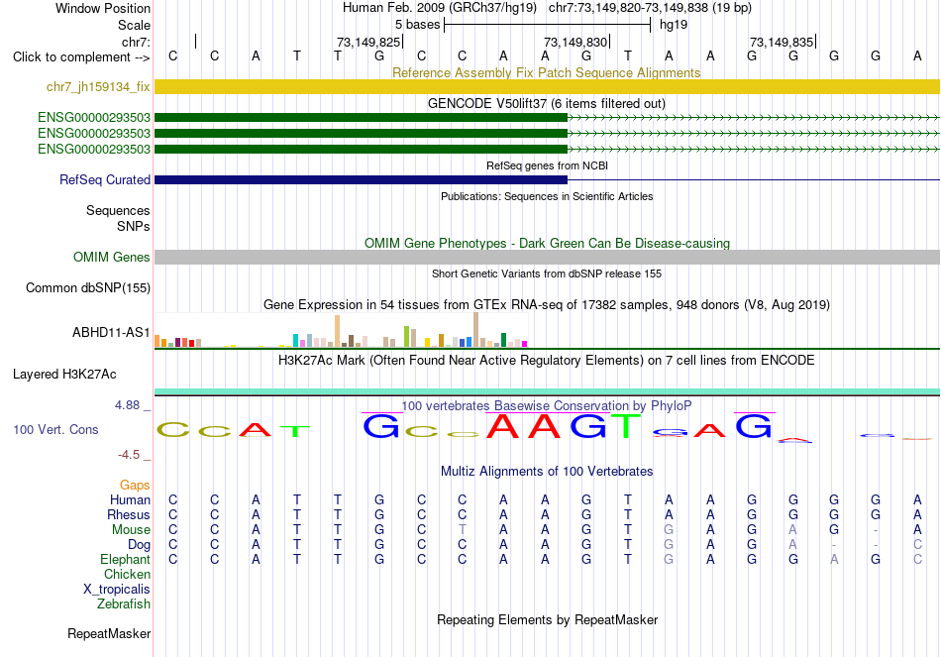Open Multiz Alignments of 100 Vertebrates title

point(546,471)
